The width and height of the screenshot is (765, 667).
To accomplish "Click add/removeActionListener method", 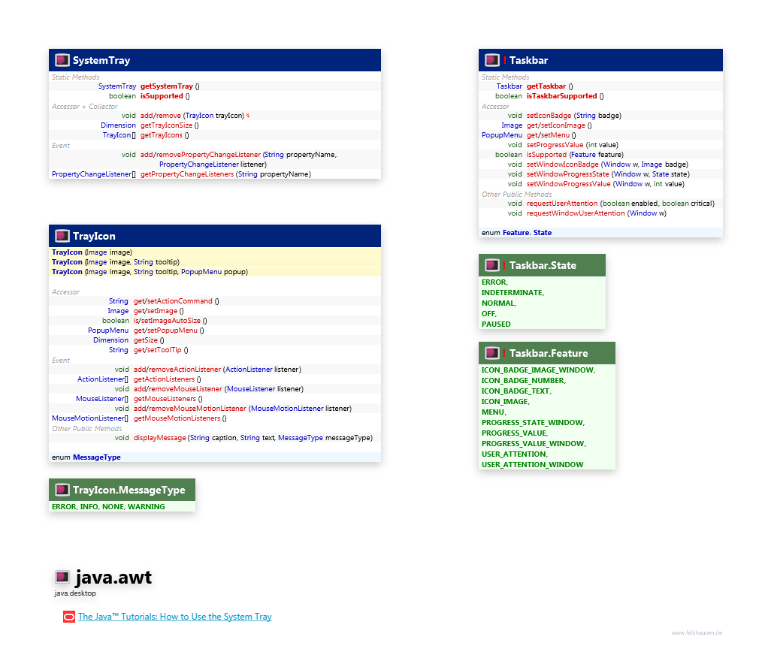I will (177, 369).
